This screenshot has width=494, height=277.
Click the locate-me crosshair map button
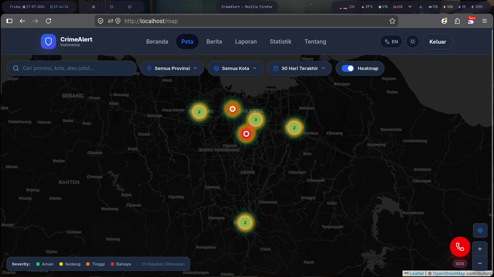pos(480,230)
